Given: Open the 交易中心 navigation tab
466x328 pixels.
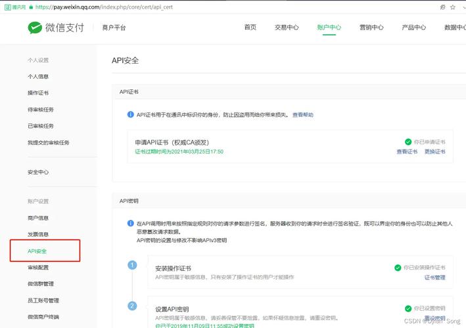Looking at the screenshot, I should [x=287, y=28].
